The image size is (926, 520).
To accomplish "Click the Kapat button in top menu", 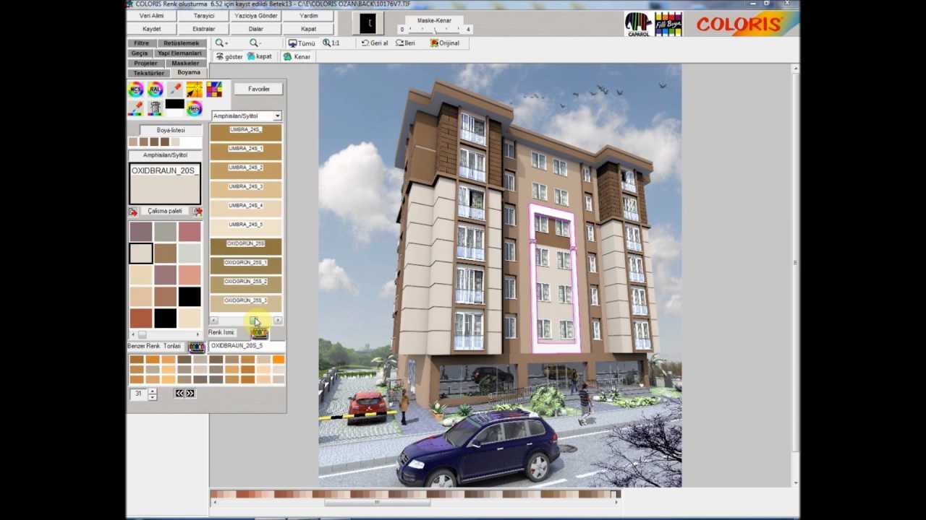I will tap(309, 29).
